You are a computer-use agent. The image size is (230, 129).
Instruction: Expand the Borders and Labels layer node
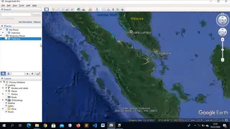pyautogui.click(x=3, y=88)
